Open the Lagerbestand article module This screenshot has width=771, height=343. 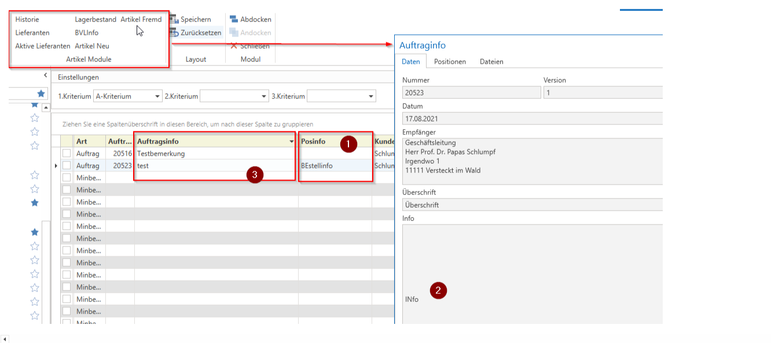pos(96,20)
